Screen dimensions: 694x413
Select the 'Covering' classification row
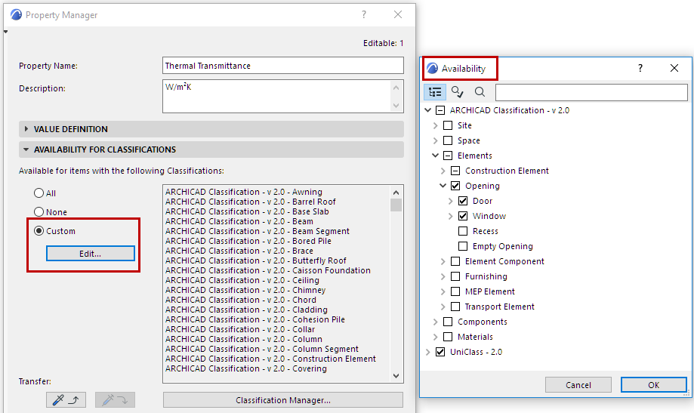[246, 368]
